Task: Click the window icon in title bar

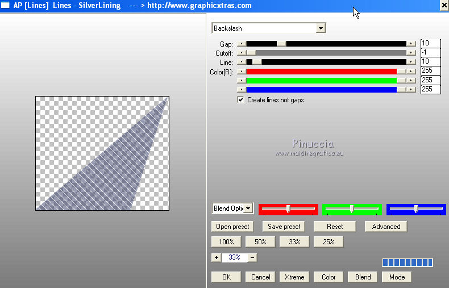Action: [5, 5]
